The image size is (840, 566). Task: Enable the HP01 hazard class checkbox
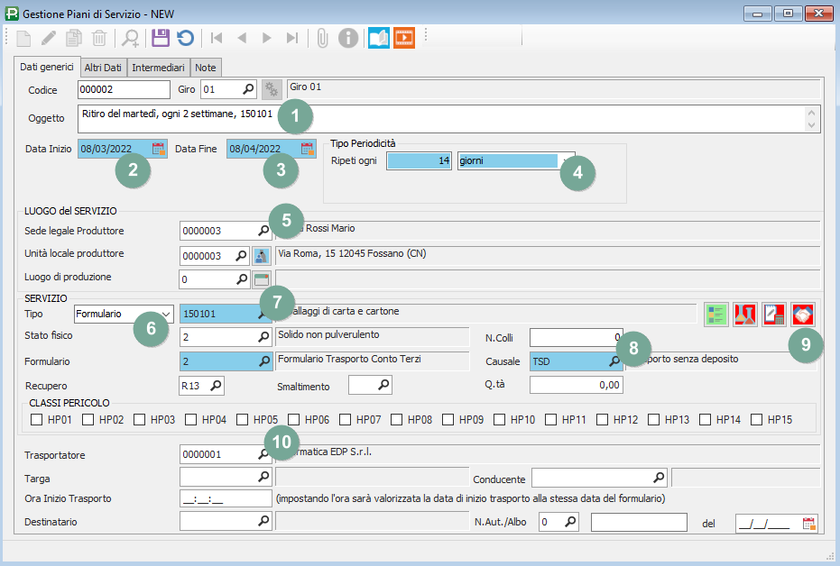pyautogui.click(x=37, y=419)
